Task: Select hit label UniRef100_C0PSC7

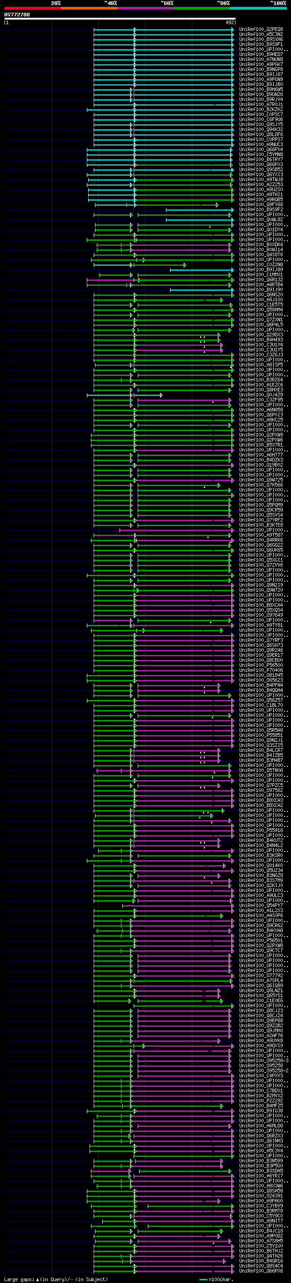Action: click(x=261, y=115)
